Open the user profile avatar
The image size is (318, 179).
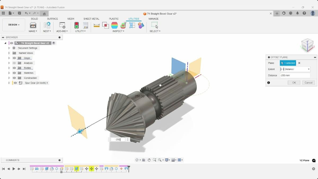(313, 13)
